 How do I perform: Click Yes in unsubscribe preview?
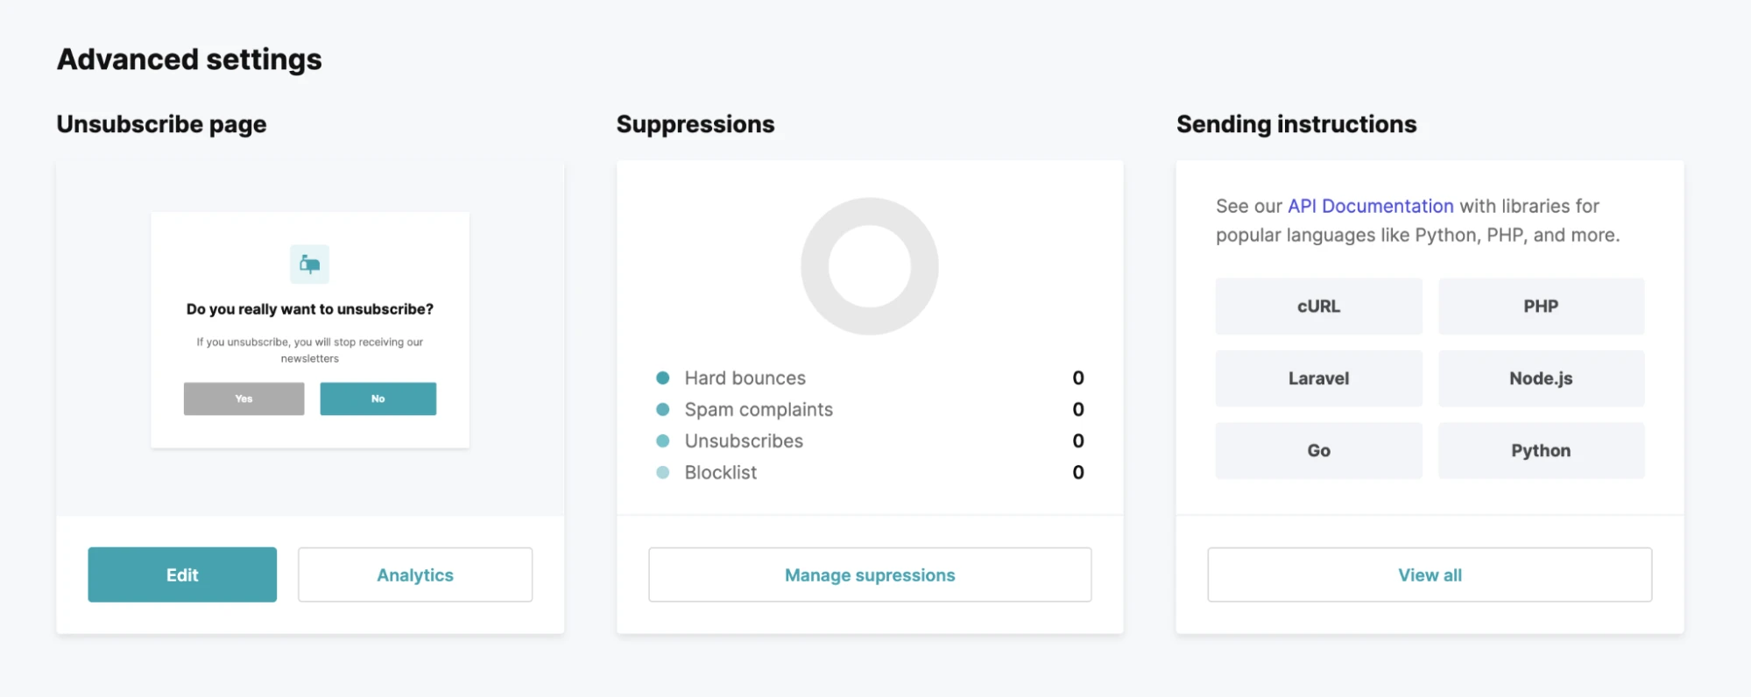point(244,398)
